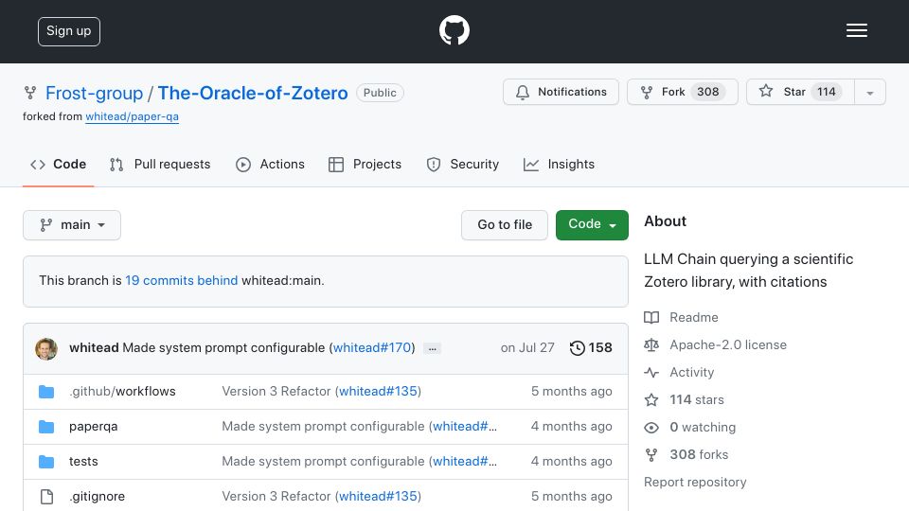Switch to the Code tab

point(58,165)
